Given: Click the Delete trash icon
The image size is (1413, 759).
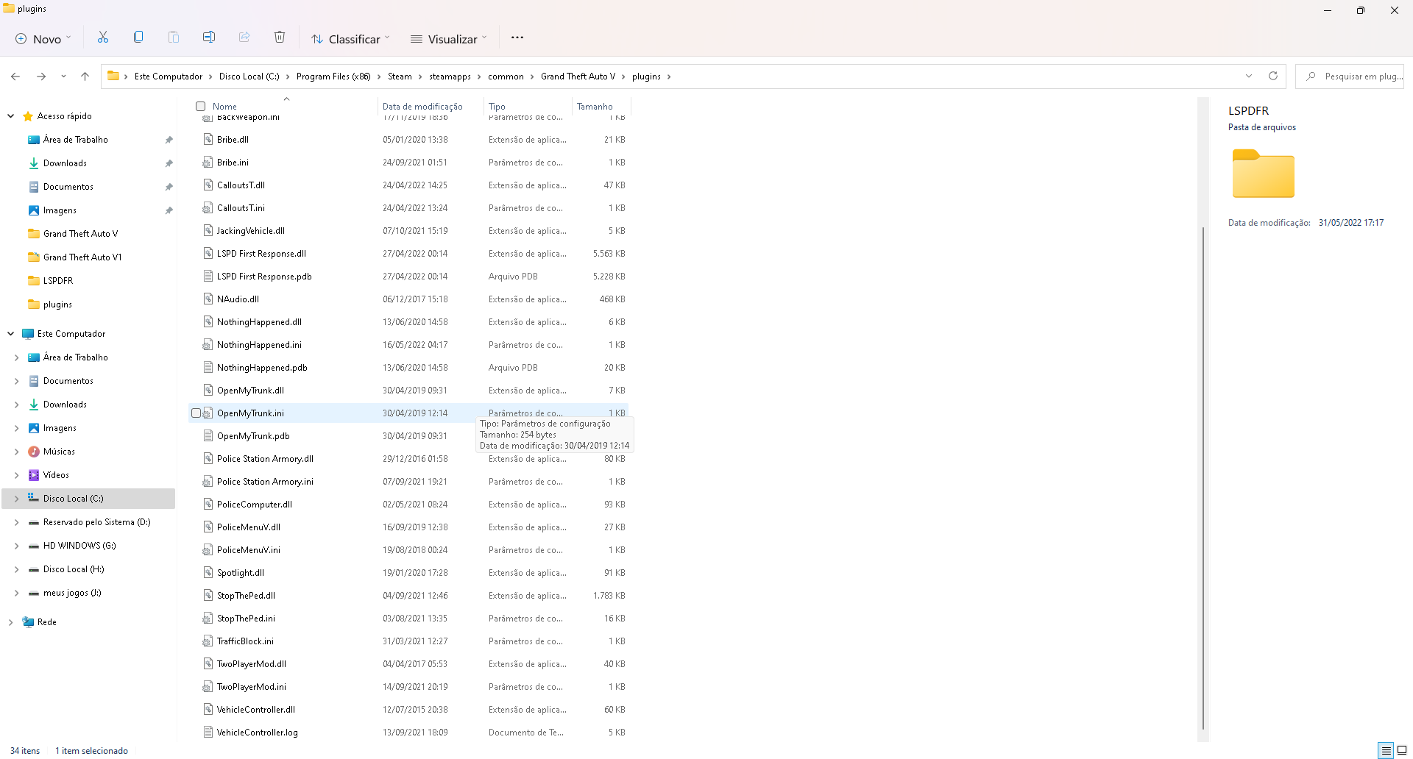Looking at the screenshot, I should (280, 38).
